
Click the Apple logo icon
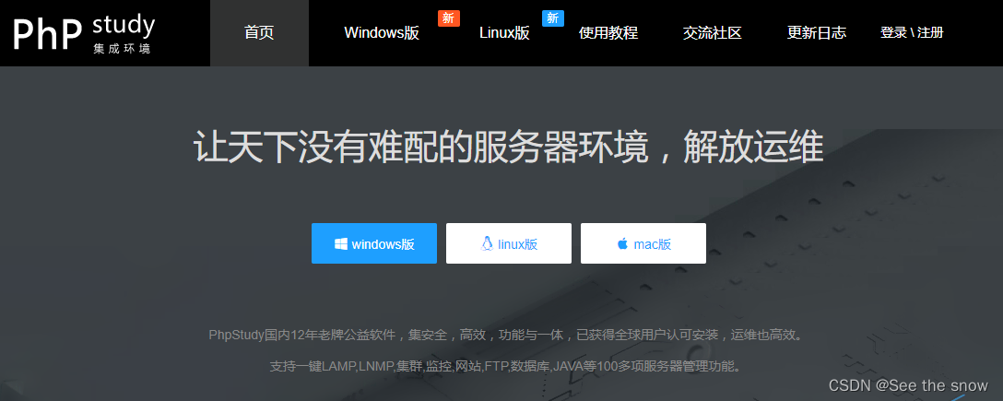tap(622, 243)
